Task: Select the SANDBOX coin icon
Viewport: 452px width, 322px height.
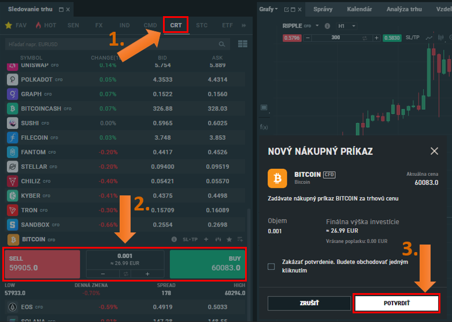Action: click(x=12, y=225)
